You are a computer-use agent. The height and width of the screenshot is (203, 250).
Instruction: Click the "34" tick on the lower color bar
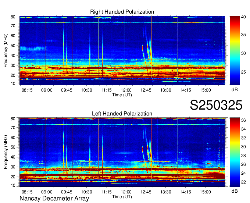pos(243,129)
